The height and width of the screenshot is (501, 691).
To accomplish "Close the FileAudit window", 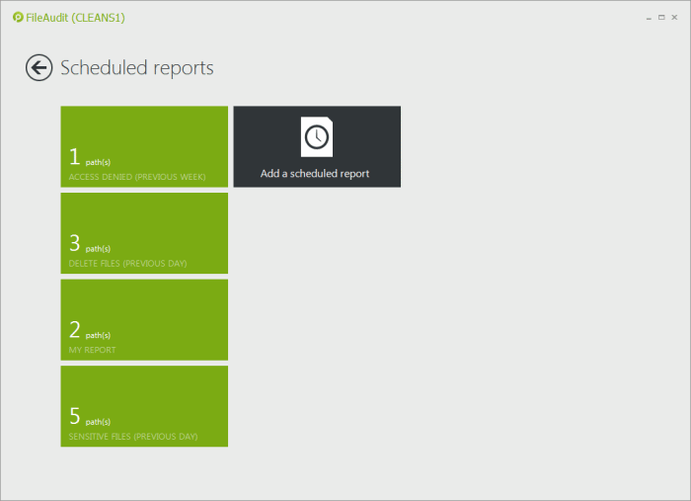I will pos(675,18).
